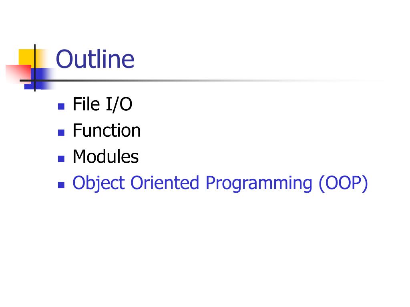410x307 pixels.
Task: Select the bullet marker next to Modules
Action: coord(61,159)
